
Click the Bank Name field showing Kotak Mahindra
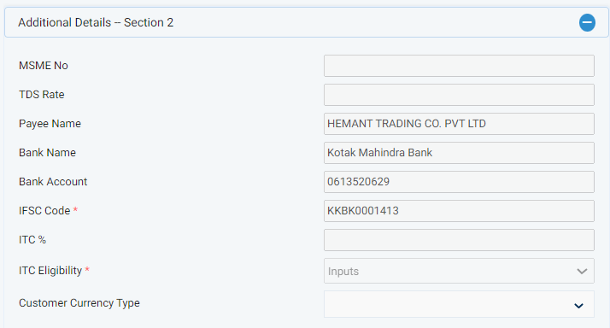click(459, 153)
